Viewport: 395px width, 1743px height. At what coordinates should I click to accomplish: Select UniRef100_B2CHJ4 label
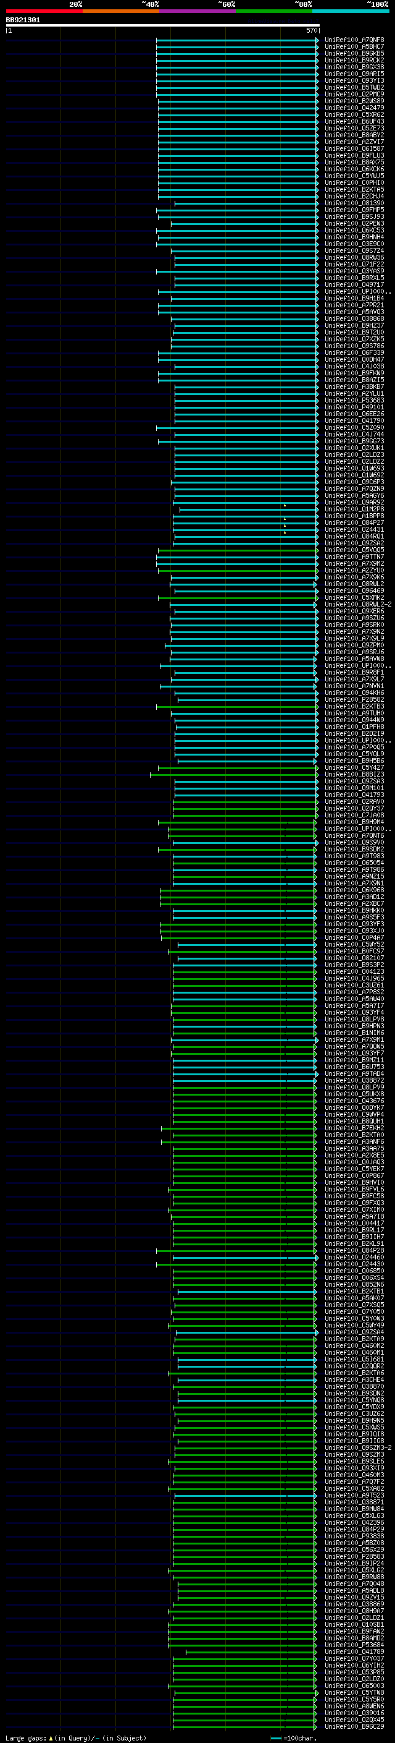[354, 196]
